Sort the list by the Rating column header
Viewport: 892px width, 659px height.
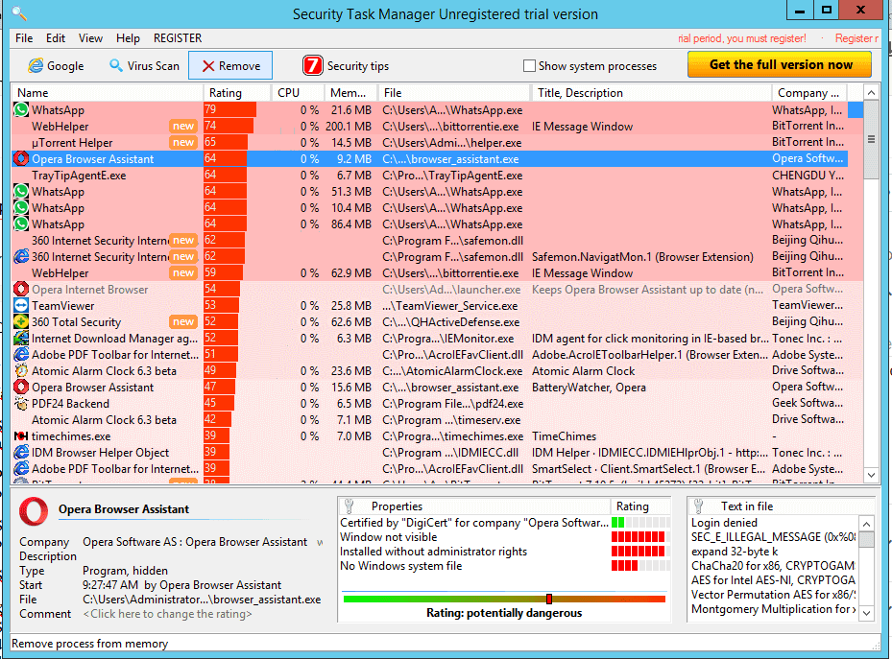point(236,93)
